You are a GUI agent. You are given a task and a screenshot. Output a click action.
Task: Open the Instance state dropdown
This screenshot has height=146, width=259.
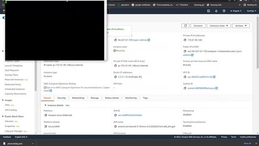[219, 26]
